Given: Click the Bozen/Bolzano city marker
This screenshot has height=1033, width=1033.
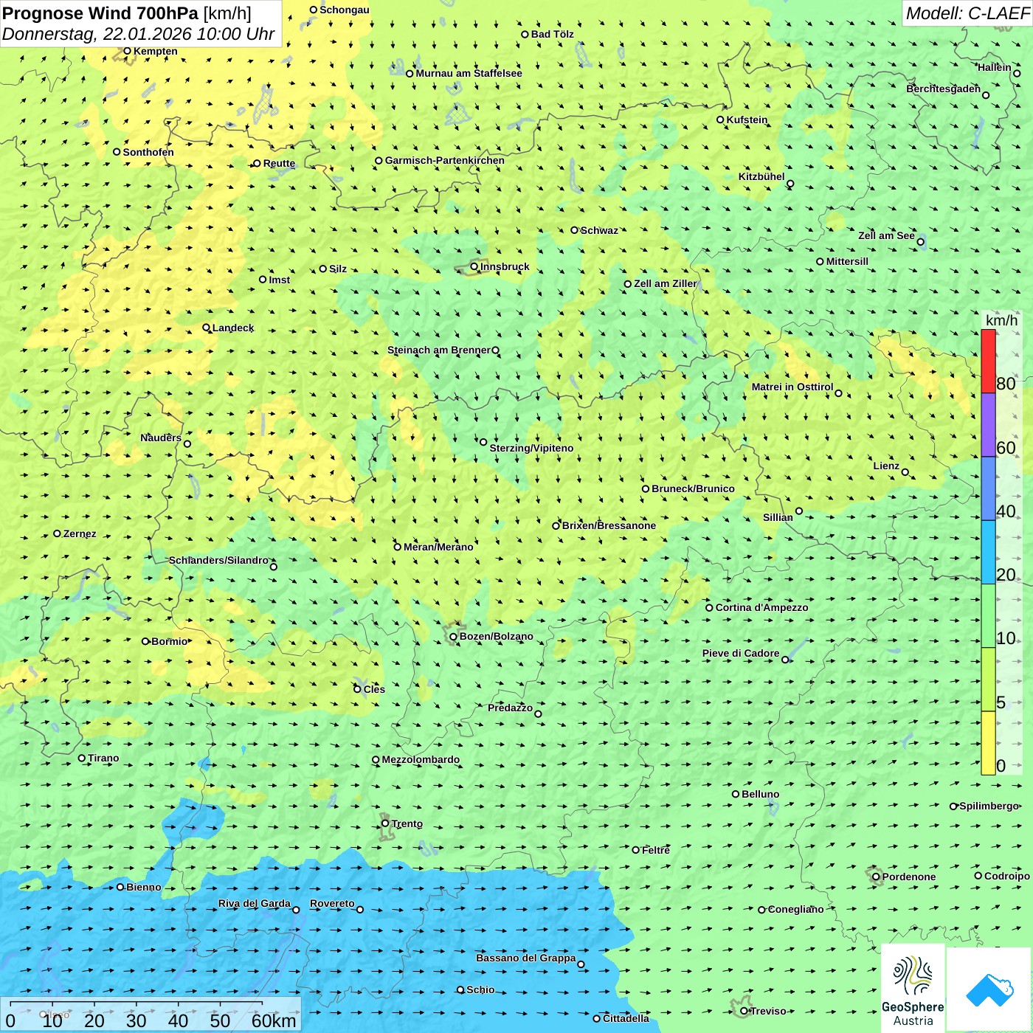Looking at the screenshot, I should coord(453,637).
